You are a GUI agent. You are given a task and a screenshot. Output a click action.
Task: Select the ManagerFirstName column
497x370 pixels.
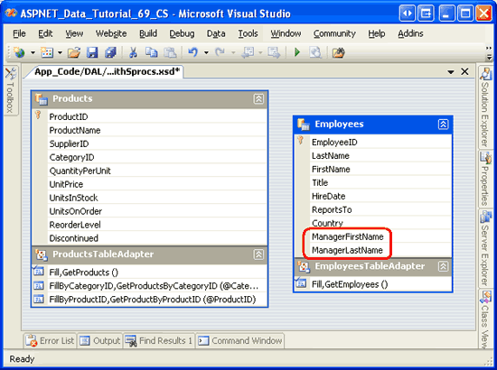pos(348,236)
